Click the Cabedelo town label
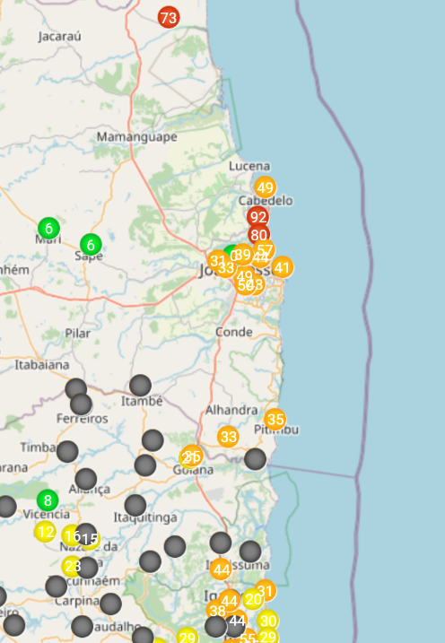This screenshot has width=445, height=643. click(266, 201)
